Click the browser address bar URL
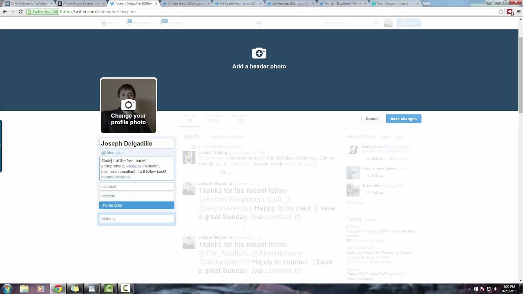 pyautogui.click(x=98, y=11)
